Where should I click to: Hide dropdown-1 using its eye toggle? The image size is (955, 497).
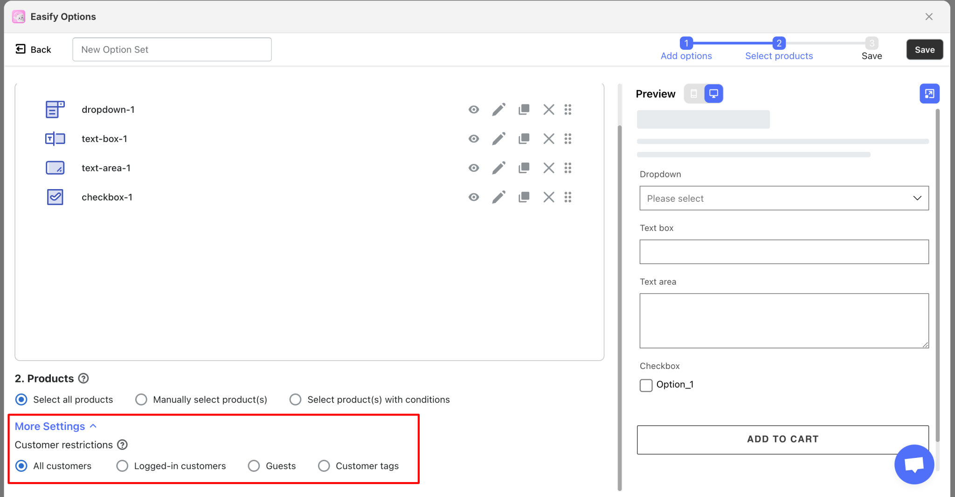point(473,109)
